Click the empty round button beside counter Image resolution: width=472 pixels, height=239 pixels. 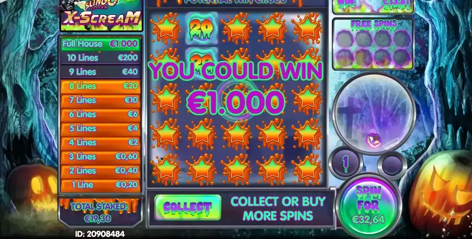392,165
